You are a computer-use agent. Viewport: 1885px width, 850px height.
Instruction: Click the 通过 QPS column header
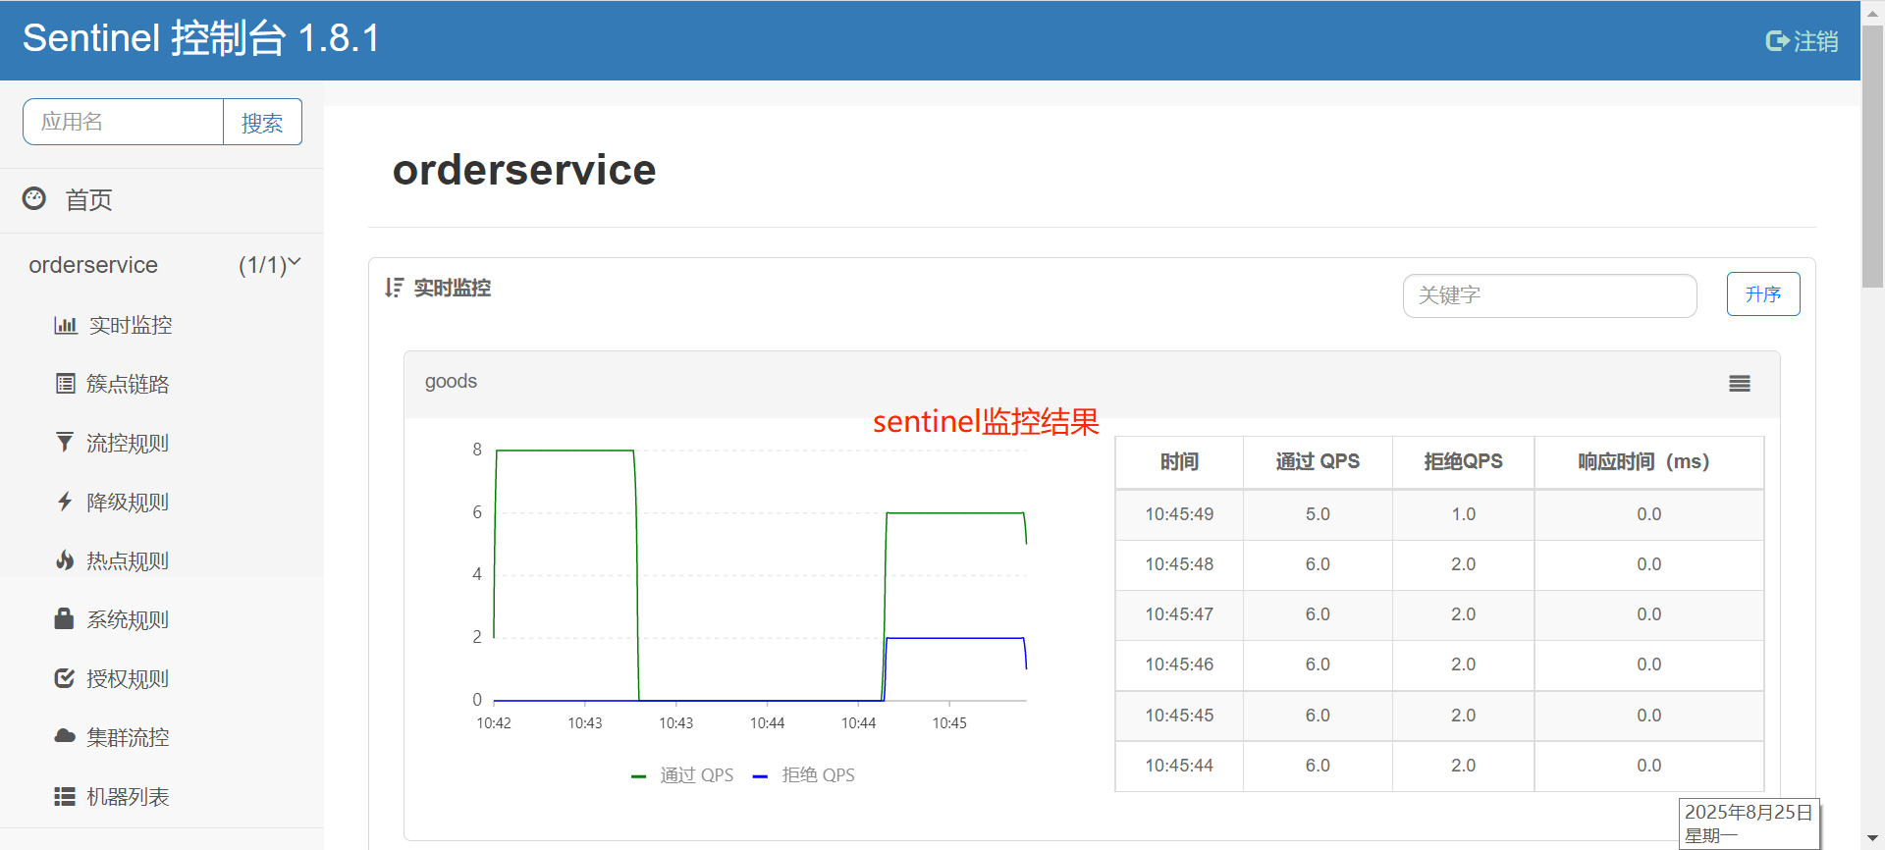tap(1318, 461)
